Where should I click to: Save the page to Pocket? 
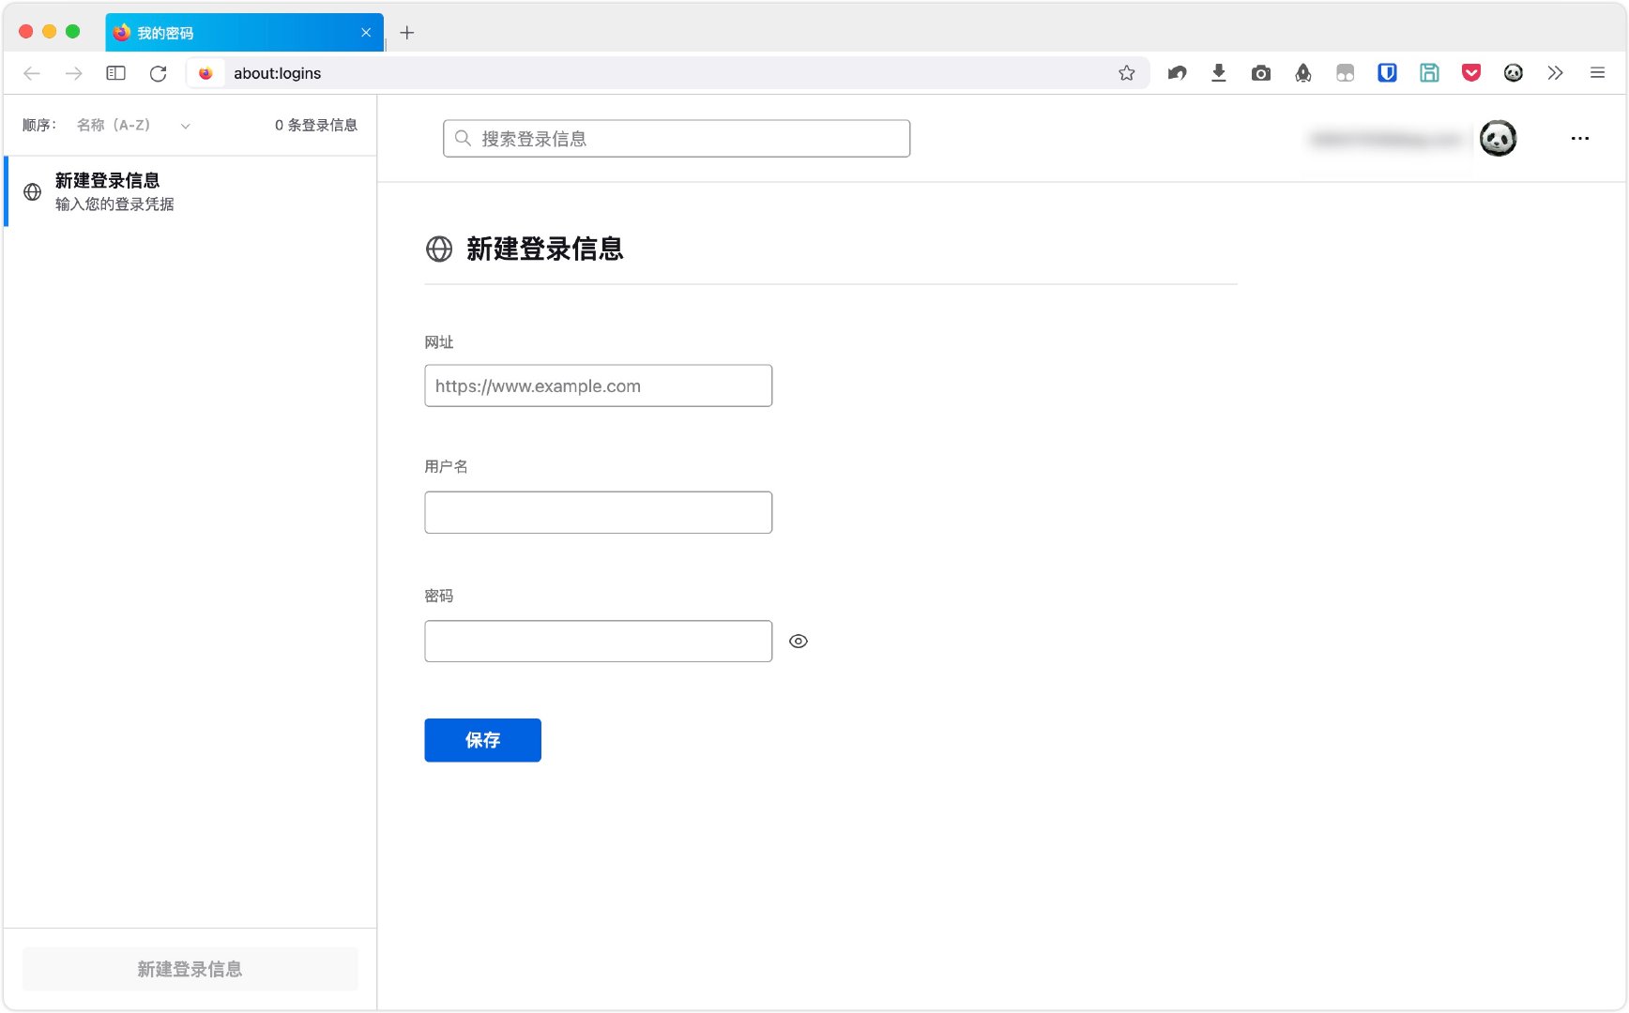click(1471, 73)
